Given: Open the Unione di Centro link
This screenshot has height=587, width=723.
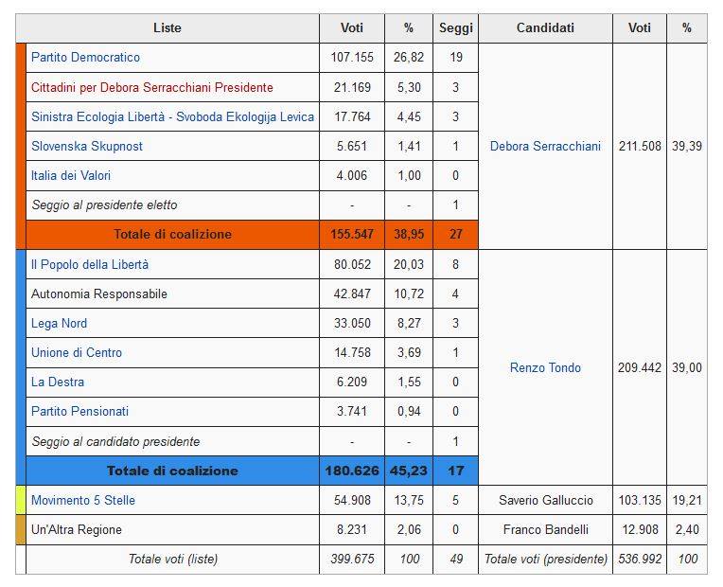Looking at the screenshot, I should 77,352.
